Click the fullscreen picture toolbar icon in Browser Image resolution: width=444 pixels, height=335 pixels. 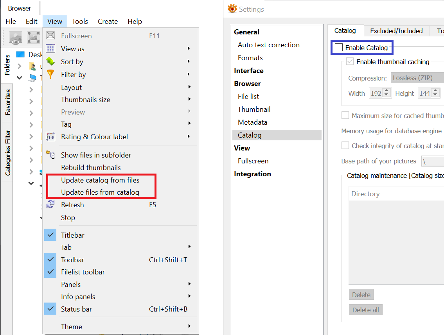pos(33,38)
